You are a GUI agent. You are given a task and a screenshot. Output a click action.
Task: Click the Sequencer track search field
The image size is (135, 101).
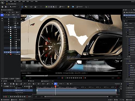[18, 86]
